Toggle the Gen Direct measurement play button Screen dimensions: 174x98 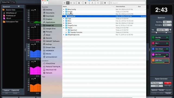tap(167, 49)
